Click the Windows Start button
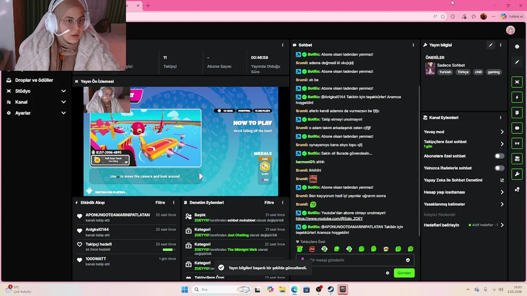The image size is (527, 296). coord(184,289)
